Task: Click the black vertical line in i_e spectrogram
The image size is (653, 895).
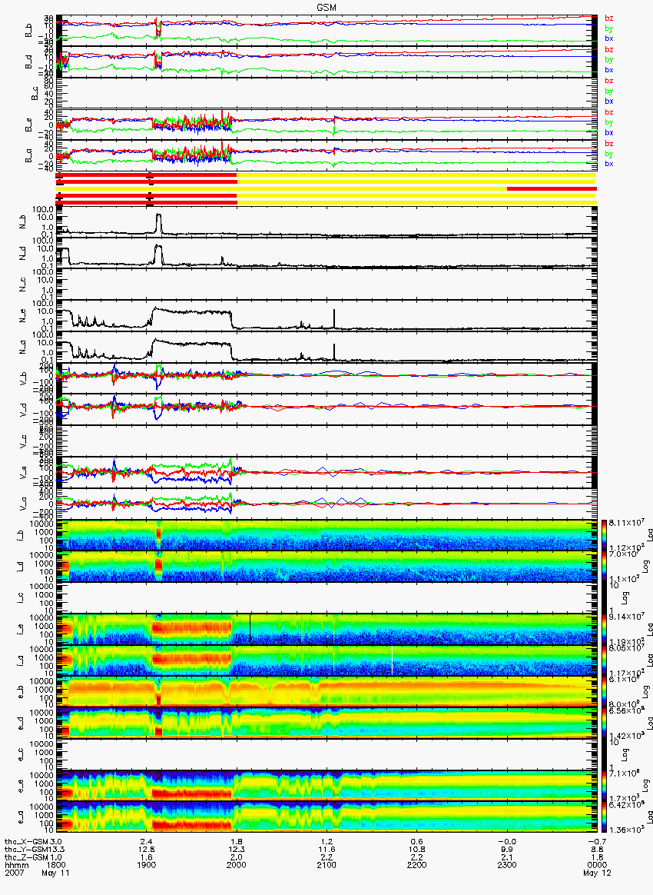Action: click(250, 629)
